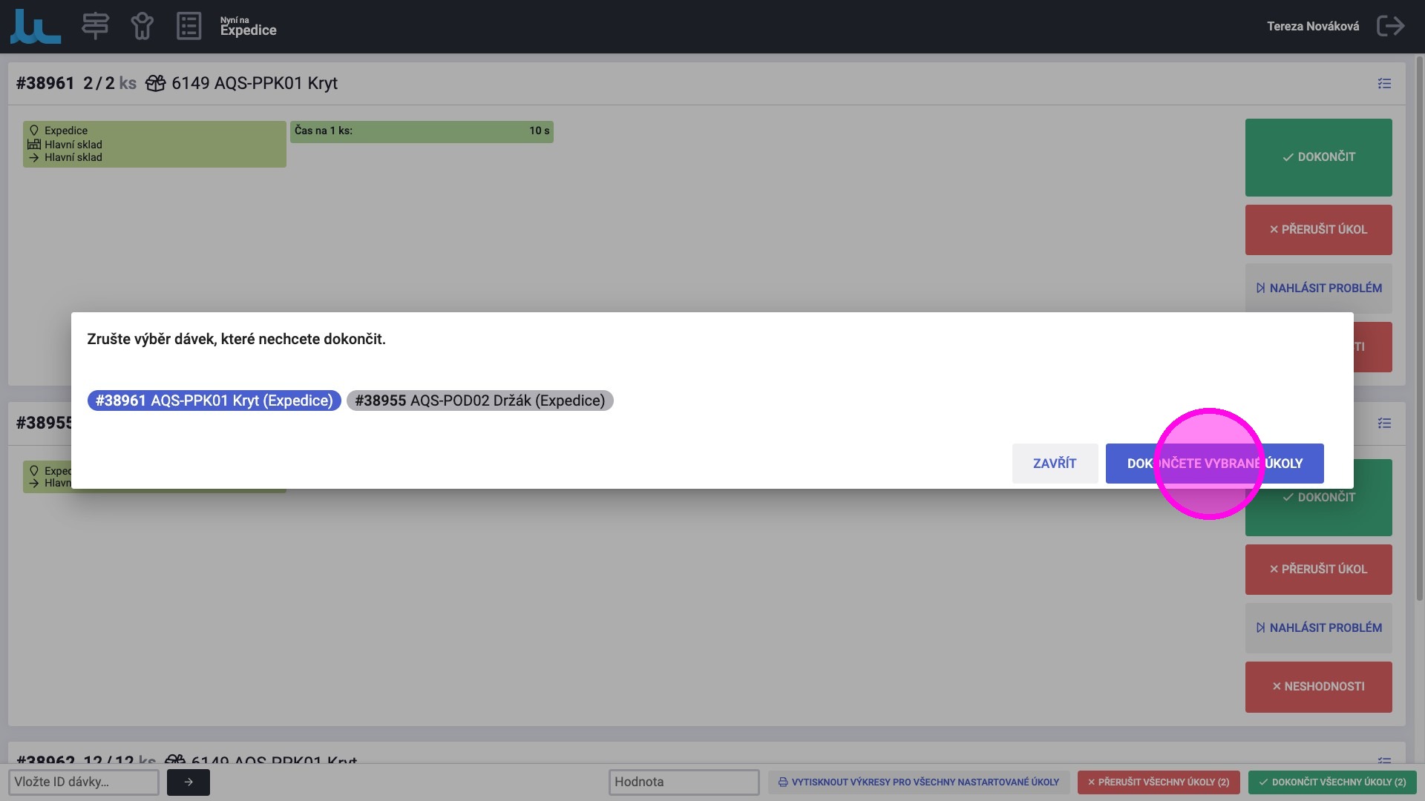Open the signpost navigation icon
This screenshot has width=1425, height=801.
coord(95,26)
